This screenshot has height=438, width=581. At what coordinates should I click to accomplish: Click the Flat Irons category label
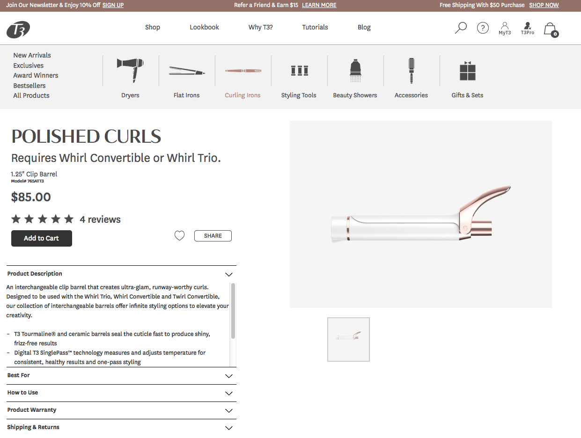pos(186,95)
